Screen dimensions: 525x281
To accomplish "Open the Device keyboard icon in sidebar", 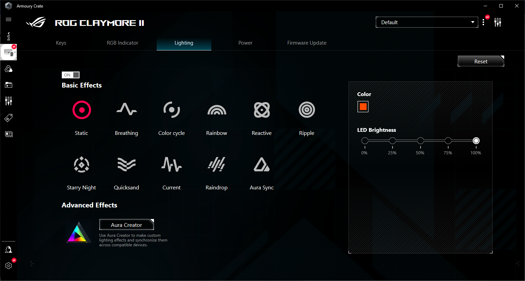I will 9,52.
